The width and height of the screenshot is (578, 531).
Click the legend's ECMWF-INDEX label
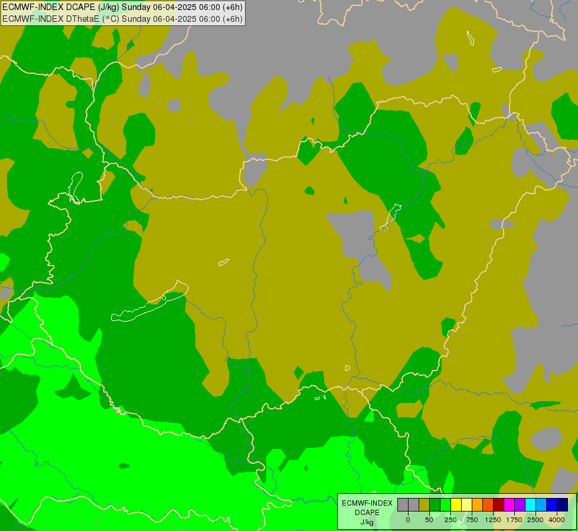point(367,503)
